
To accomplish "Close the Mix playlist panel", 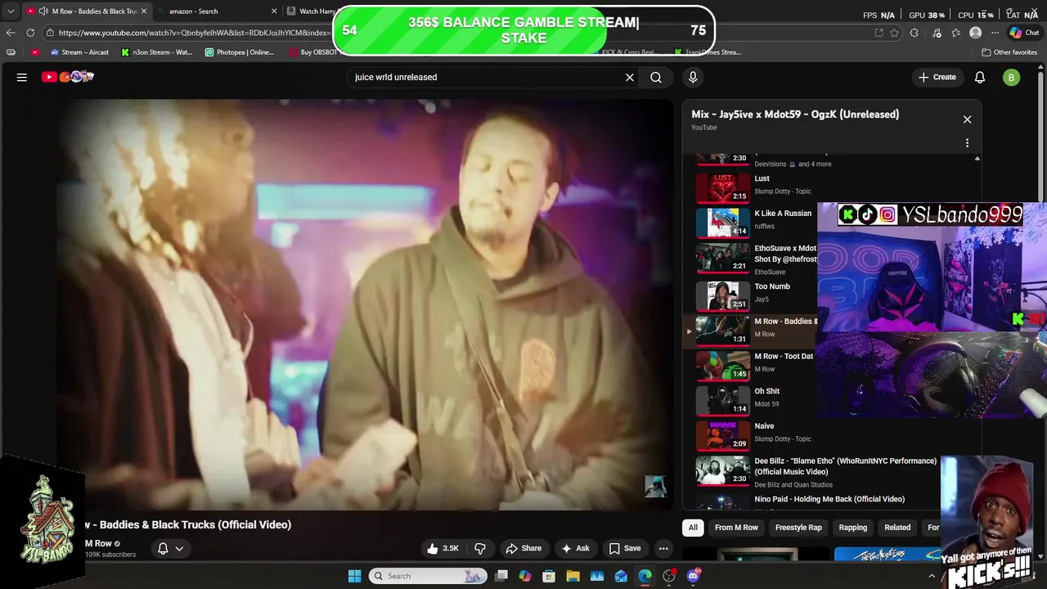I will click(x=967, y=119).
